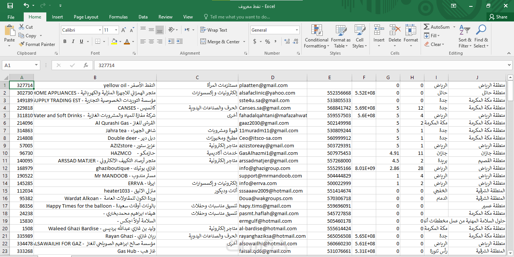Click the Borders icon
Image resolution: width=514 pixels, height=257 pixels.
pyautogui.click(x=99, y=41)
